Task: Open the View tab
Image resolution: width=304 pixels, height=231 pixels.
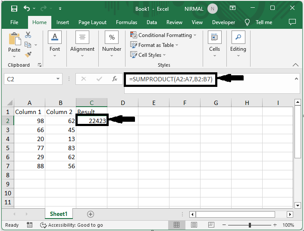Action: pyautogui.click(x=197, y=22)
